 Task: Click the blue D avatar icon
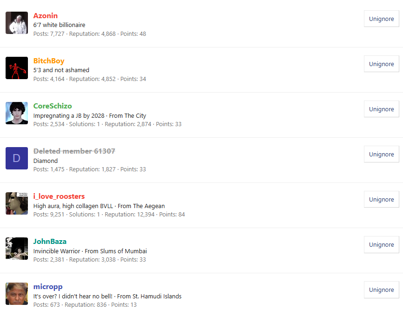click(x=17, y=158)
